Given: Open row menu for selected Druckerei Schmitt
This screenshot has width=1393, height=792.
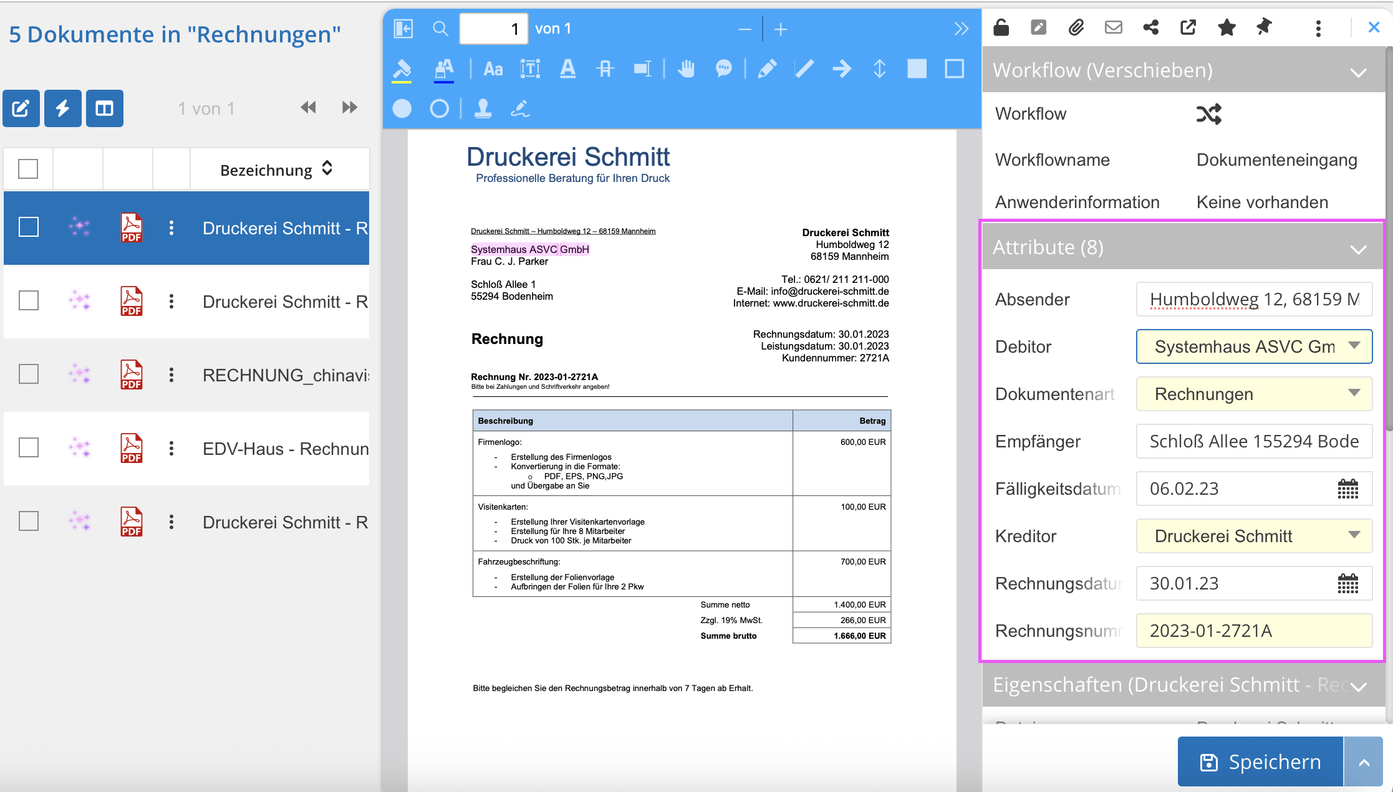Looking at the screenshot, I should [x=171, y=228].
